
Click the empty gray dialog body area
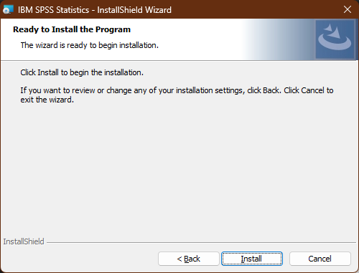(x=179, y=167)
